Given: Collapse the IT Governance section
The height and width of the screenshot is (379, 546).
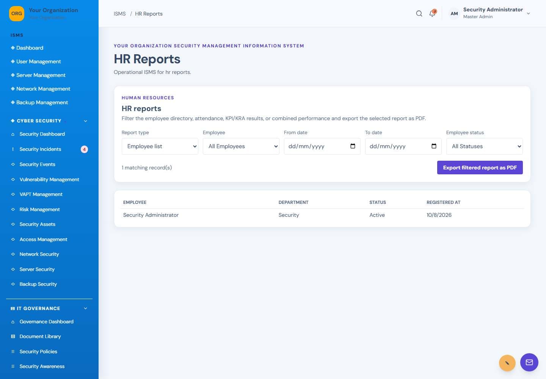Looking at the screenshot, I should [85, 309].
